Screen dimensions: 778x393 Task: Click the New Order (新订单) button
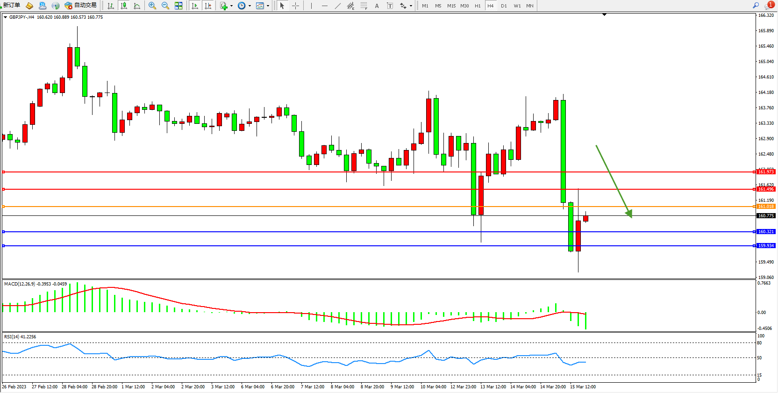10,5
